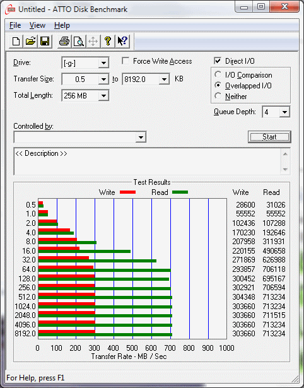Select the I/O Comparison radio option

pyautogui.click(x=218, y=74)
